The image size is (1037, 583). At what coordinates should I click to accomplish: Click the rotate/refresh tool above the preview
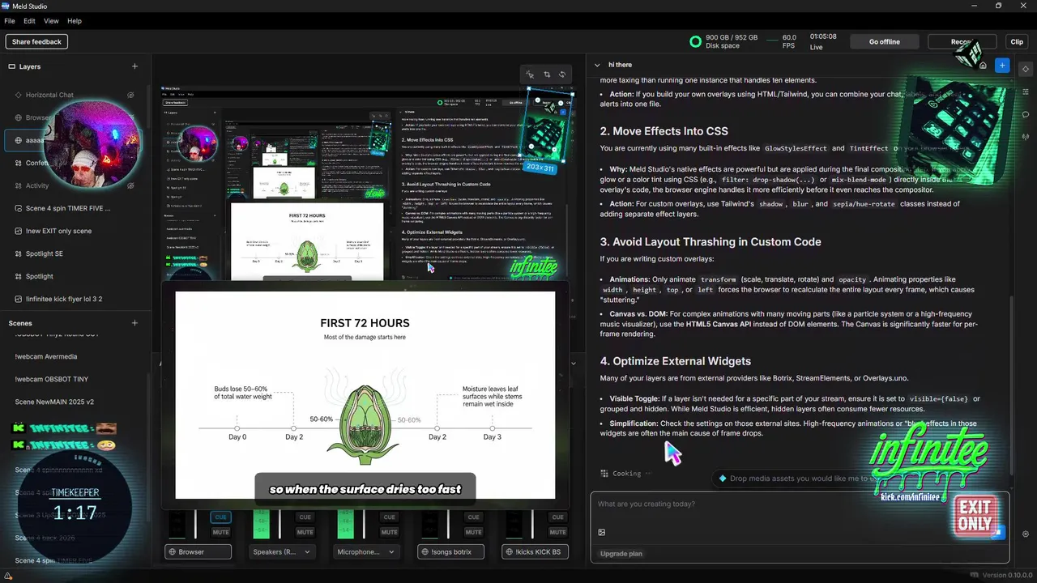[x=562, y=74]
